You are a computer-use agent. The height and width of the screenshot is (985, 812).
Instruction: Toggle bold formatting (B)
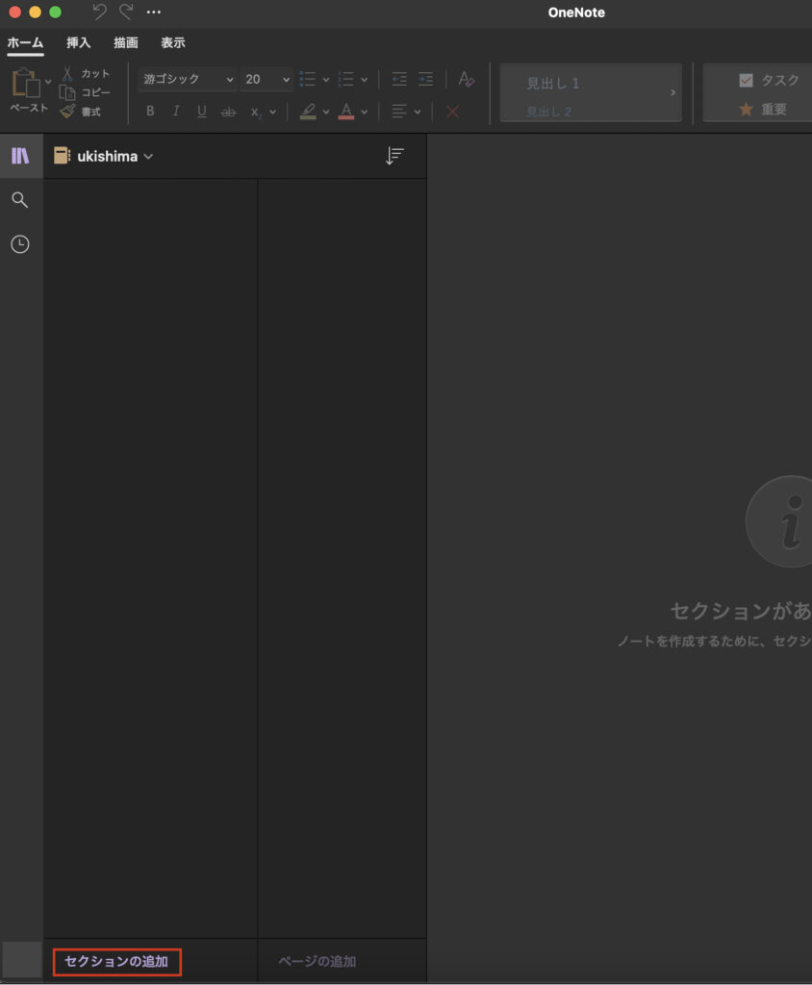pyautogui.click(x=150, y=112)
